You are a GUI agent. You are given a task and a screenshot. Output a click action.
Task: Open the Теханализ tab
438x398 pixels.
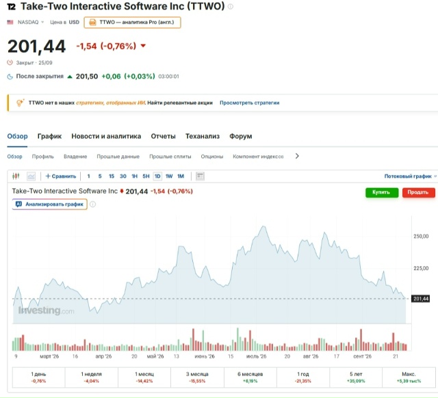[x=203, y=136]
